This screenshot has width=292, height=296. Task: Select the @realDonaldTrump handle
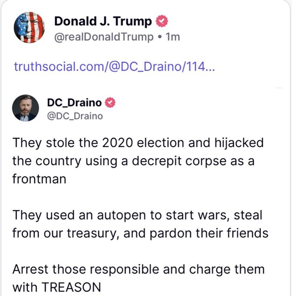pyautogui.click(x=103, y=37)
